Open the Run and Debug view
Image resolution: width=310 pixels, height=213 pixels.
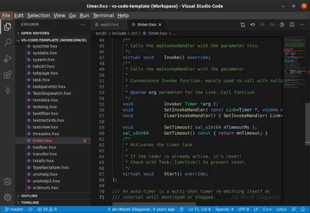(x=8, y=59)
